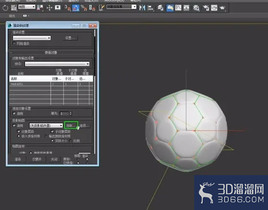Click the Mirror tool icon
This screenshot has width=268, height=210.
pos(142,8)
